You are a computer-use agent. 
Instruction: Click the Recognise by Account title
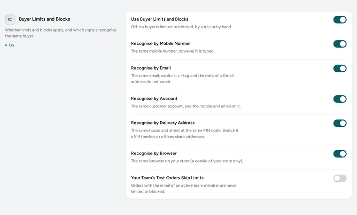click(154, 99)
